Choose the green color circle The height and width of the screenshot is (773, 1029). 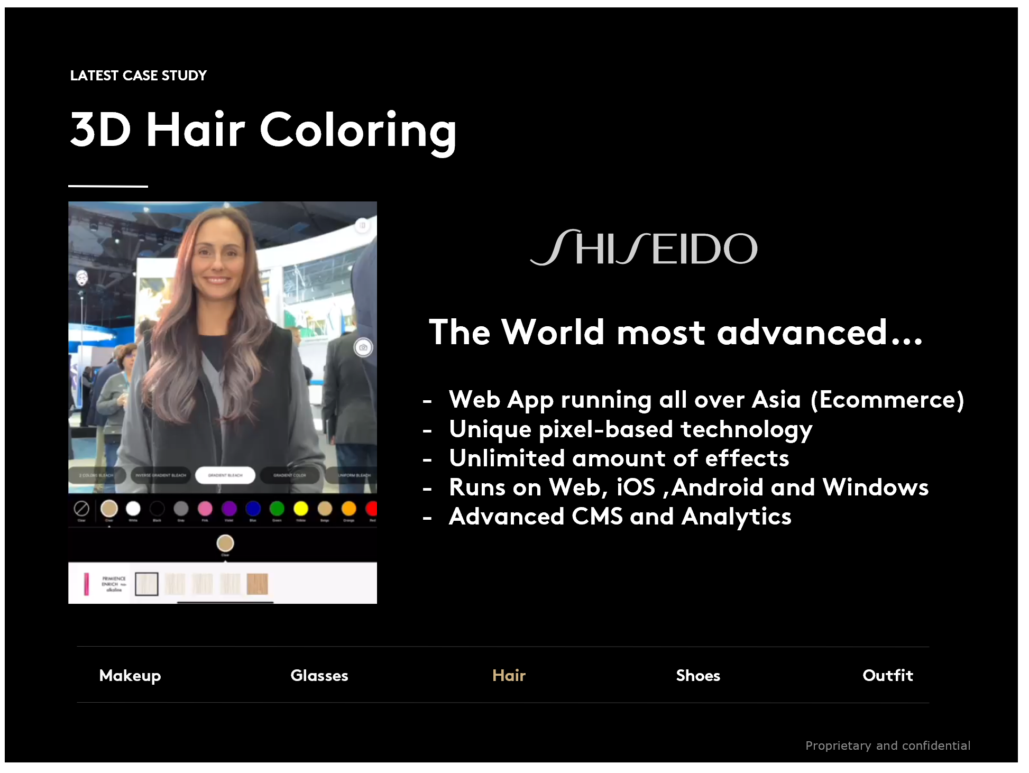point(277,509)
